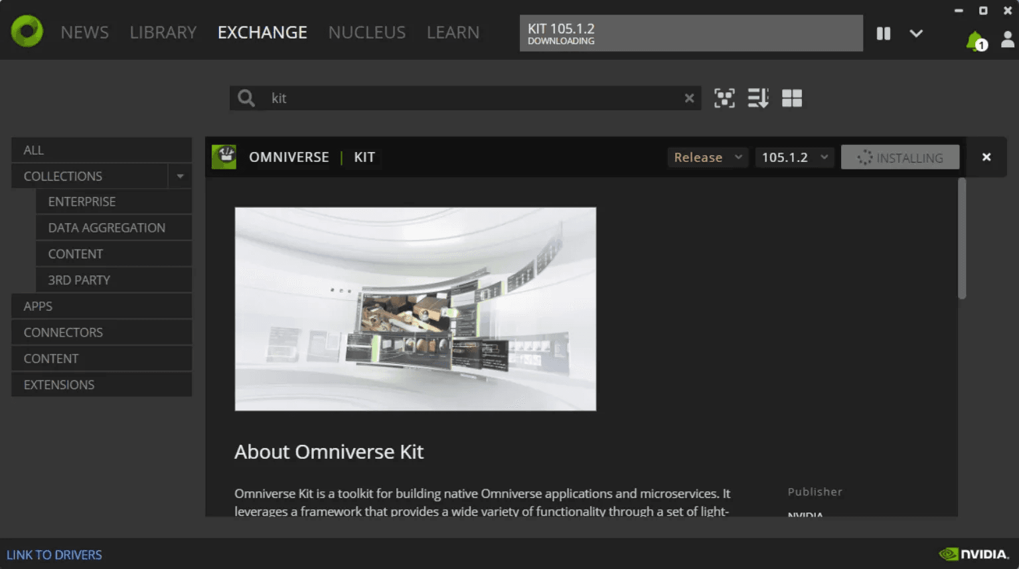Click the Omniverse logo icon
The width and height of the screenshot is (1019, 569).
tap(27, 31)
